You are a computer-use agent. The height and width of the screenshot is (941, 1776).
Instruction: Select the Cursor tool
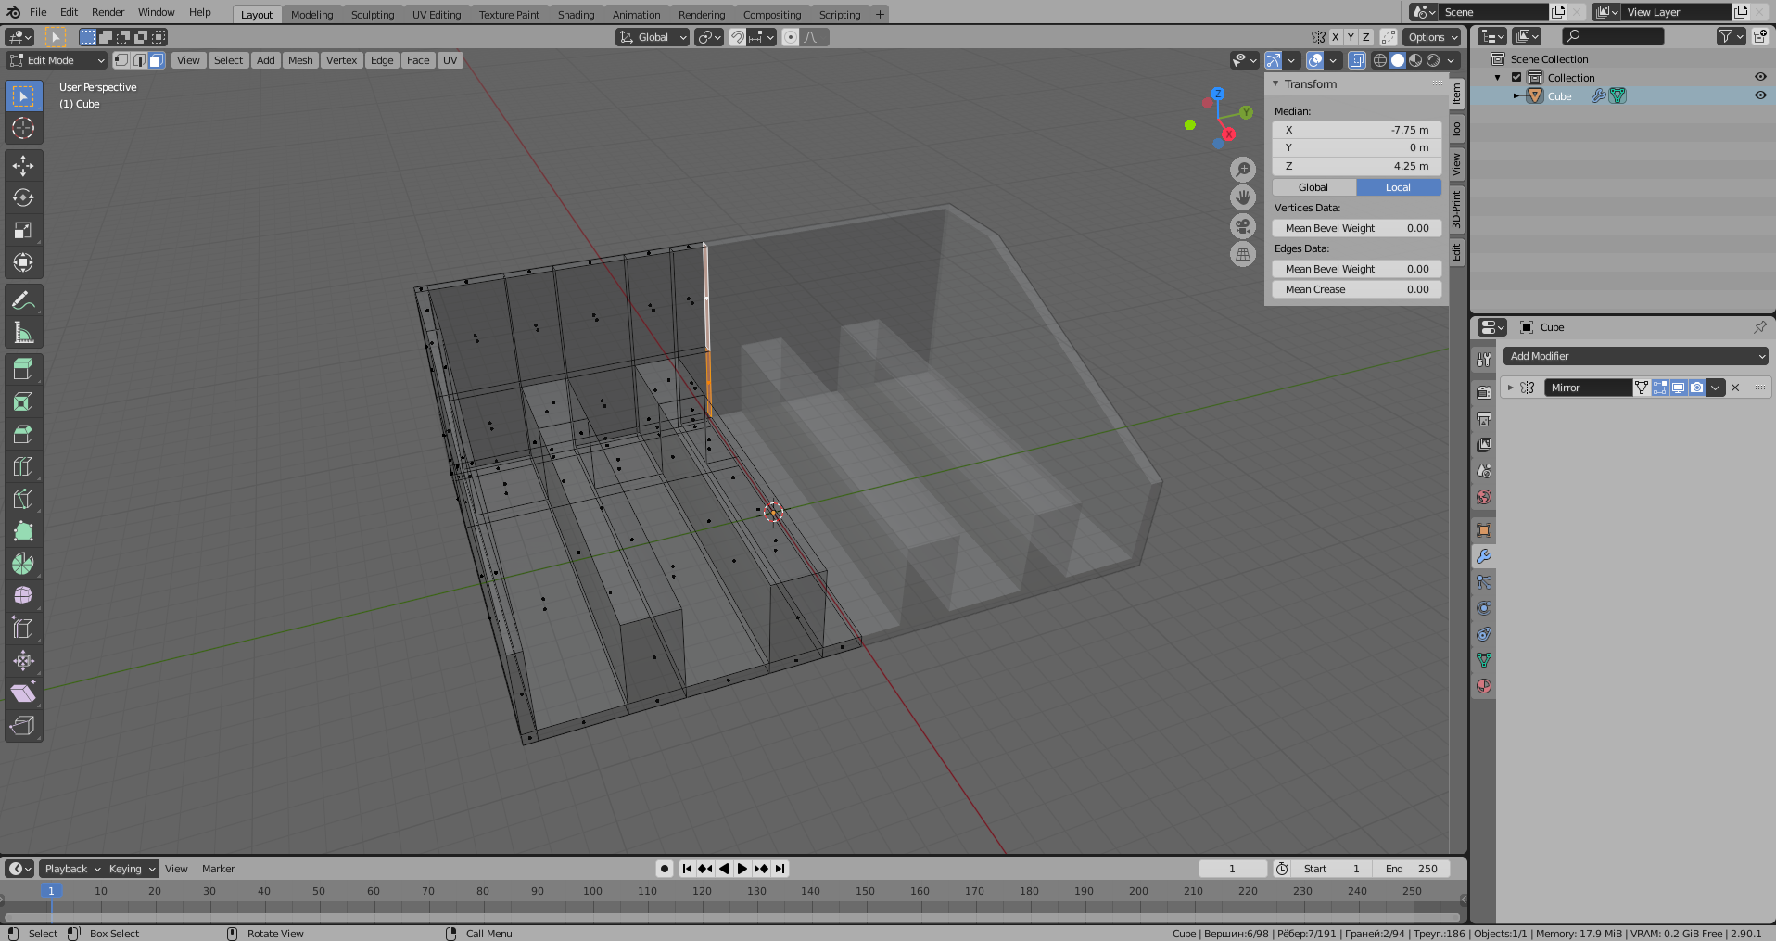point(23,128)
